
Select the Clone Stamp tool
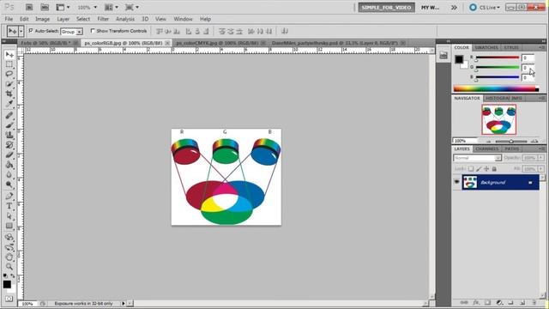click(9, 135)
